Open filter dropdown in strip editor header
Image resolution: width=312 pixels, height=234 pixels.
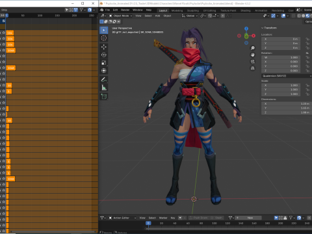pyautogui.click(x=83, y=10)
